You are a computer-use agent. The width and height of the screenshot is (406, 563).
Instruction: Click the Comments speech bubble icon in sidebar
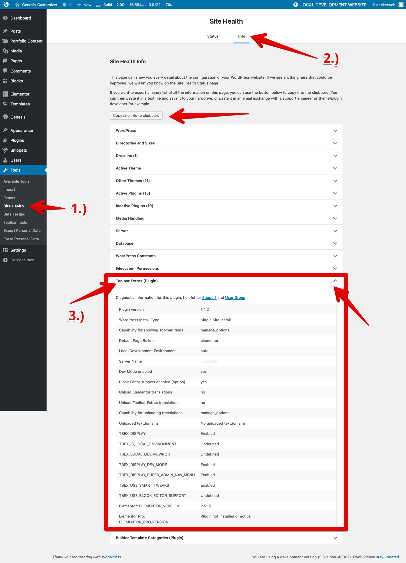click(5, 71)
